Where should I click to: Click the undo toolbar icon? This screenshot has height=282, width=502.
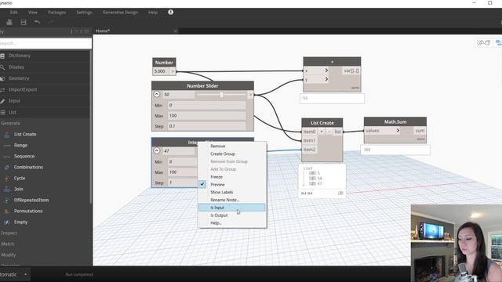coord(38,22)
